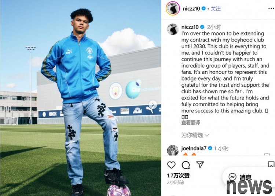Like the post with the heart icon
Viewport: 275px width, 196px height.
171,165
